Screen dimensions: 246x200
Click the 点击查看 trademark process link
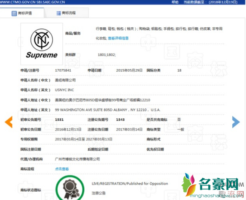click(62, 169)
